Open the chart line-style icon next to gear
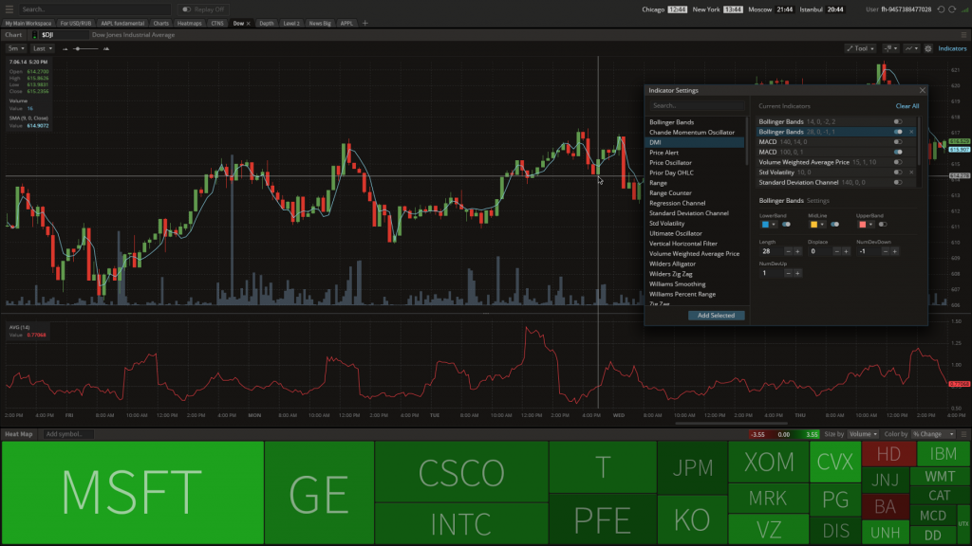The width and height of the screenshot is (972, 546). point(909,47)
